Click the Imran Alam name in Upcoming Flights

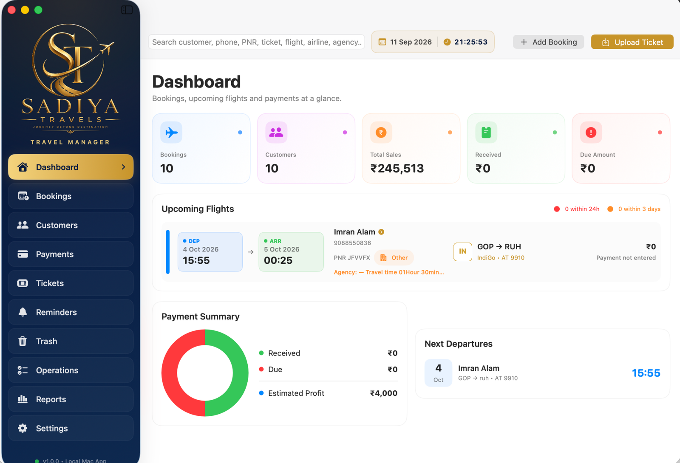354,232
